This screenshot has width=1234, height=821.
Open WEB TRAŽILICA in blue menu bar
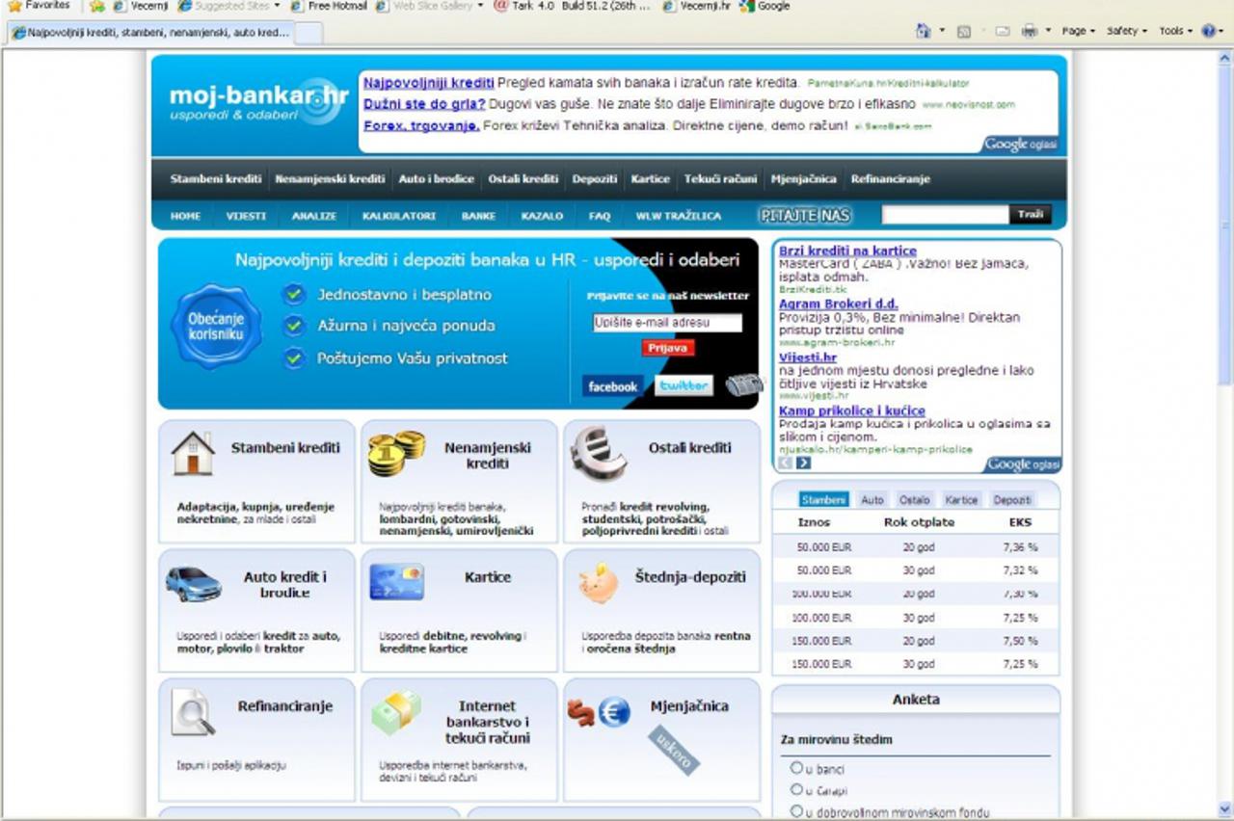click(x=678, y=216)
